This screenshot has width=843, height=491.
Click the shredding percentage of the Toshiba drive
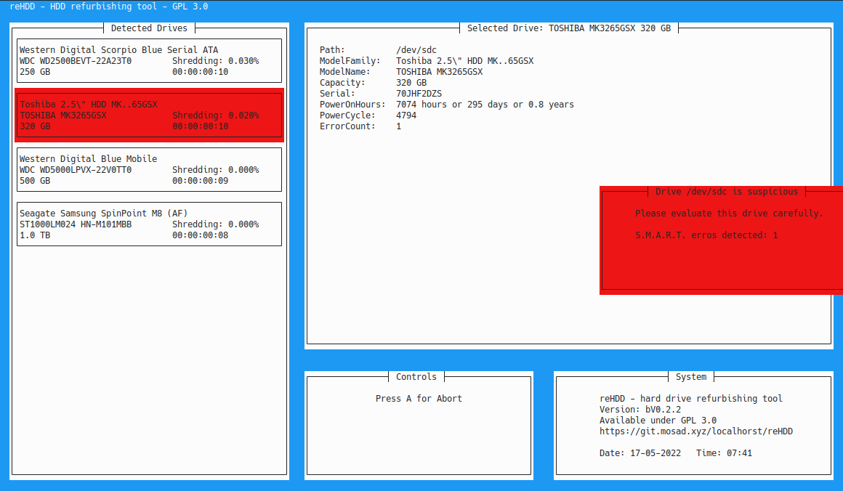[215, 115]
